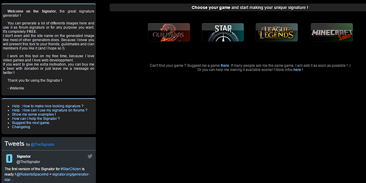Open Help: How to make nice looking signature
This screenshot has width=366, height=183.
click(48, 106)
